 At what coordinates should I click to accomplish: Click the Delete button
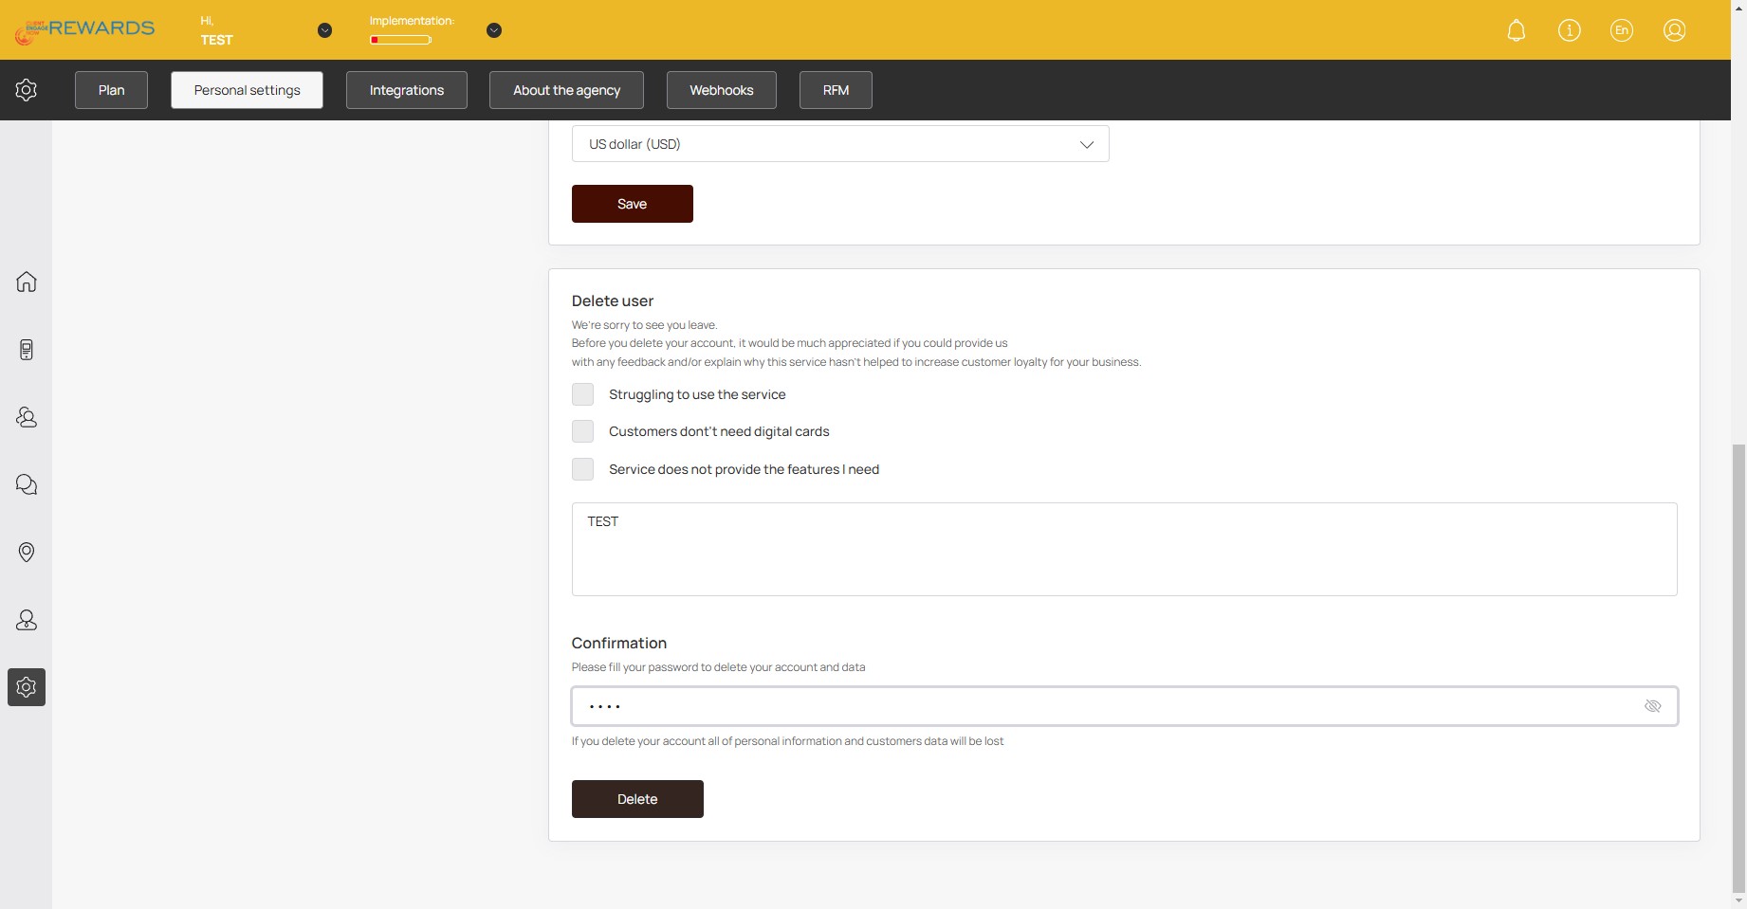click(x=637, y=799)
